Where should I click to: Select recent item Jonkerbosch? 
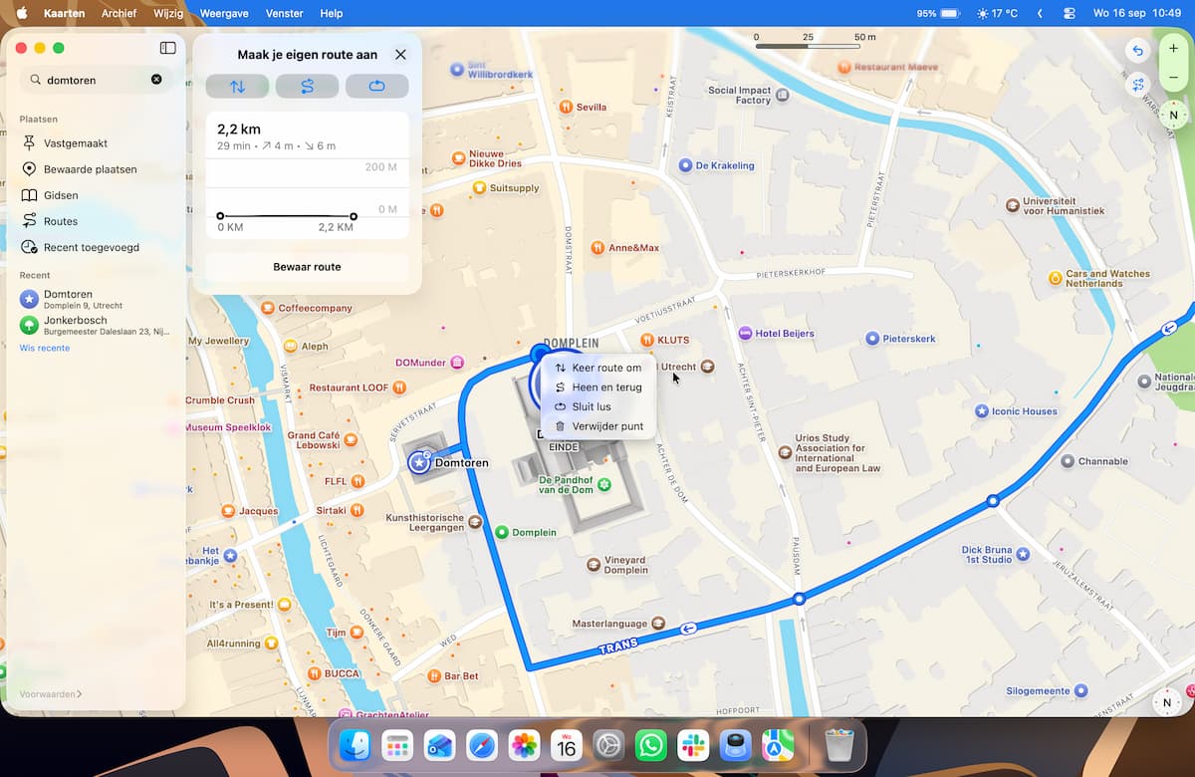[x=96, y=325]
